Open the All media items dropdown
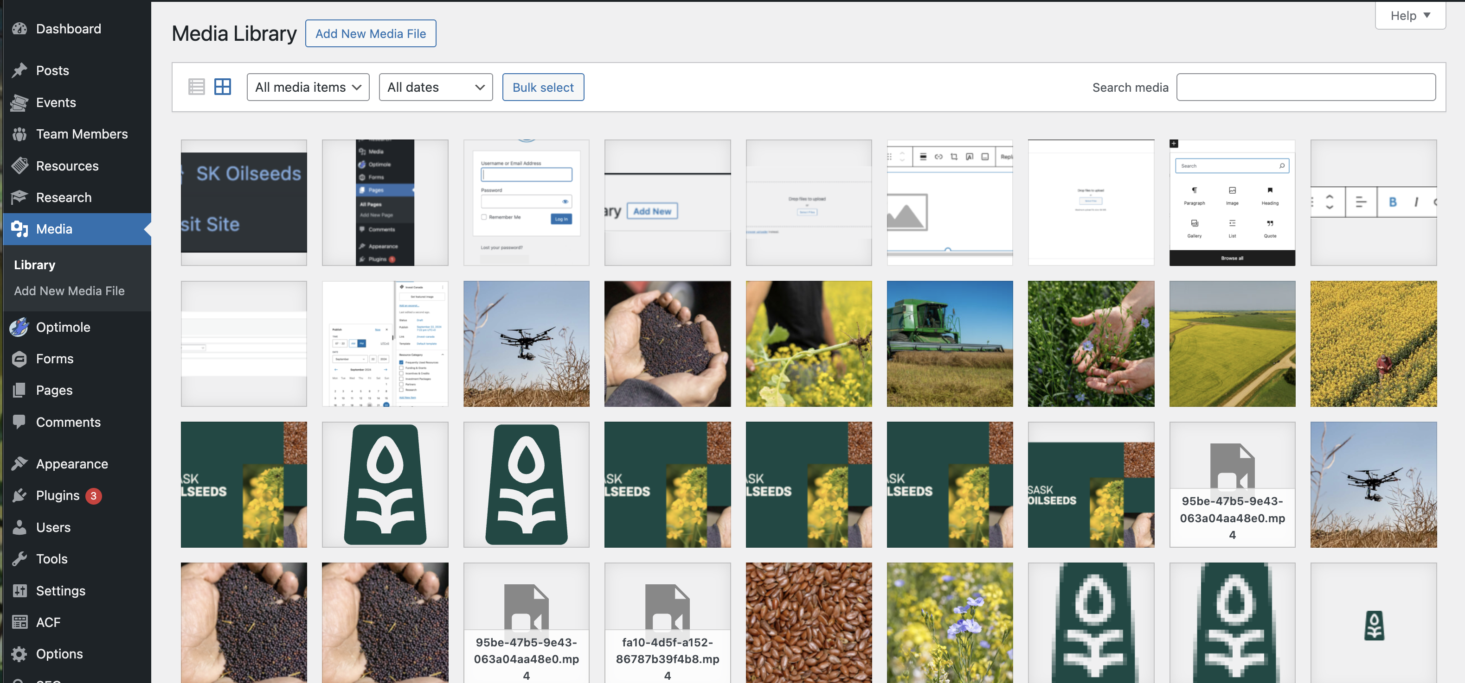This screenshot has height=683, width=1465. tap(308, 87)
